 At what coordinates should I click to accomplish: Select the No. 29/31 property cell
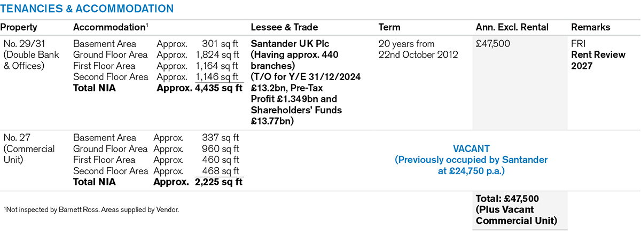29,54
